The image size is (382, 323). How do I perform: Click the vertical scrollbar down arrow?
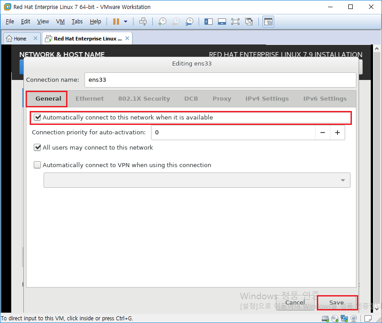point(377,309)
